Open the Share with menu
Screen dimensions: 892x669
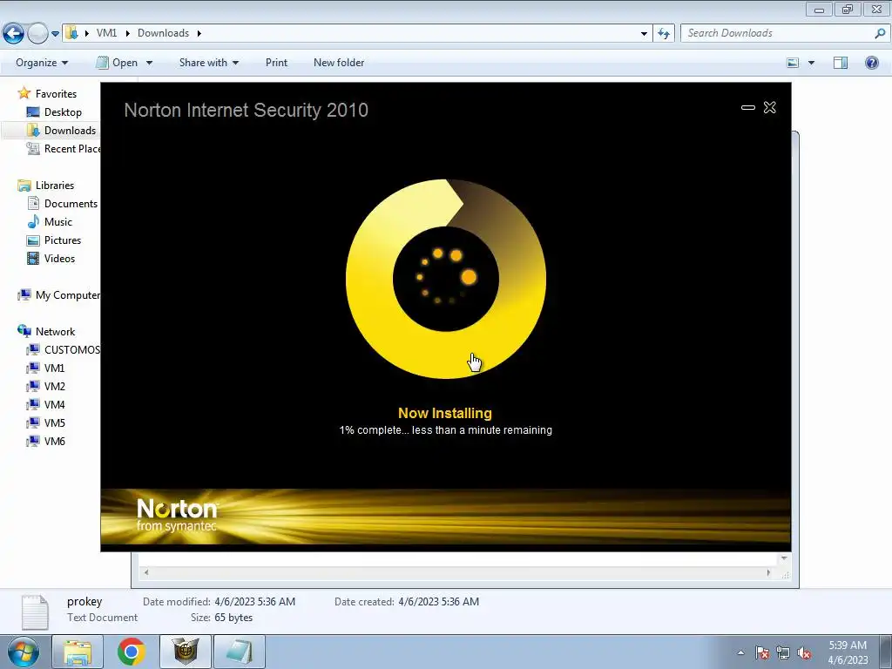pyautogui.click(x=209, y=63)
